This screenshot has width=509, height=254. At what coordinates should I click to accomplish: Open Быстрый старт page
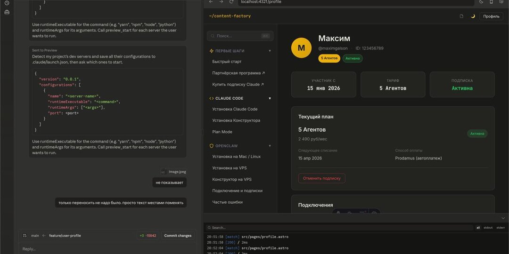[x=227, y=62]
